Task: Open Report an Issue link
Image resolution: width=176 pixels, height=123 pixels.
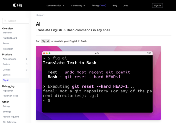Action: click(x=11, y=96)
